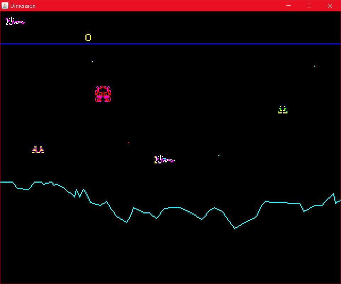Close the Dimension game window

pos(330,6)
